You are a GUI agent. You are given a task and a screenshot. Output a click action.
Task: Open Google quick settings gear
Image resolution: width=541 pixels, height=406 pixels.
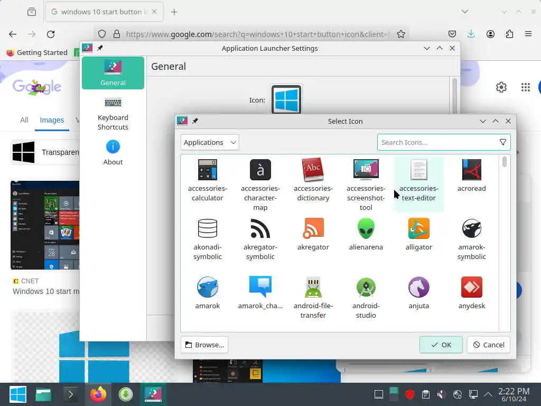coord(501,87)
